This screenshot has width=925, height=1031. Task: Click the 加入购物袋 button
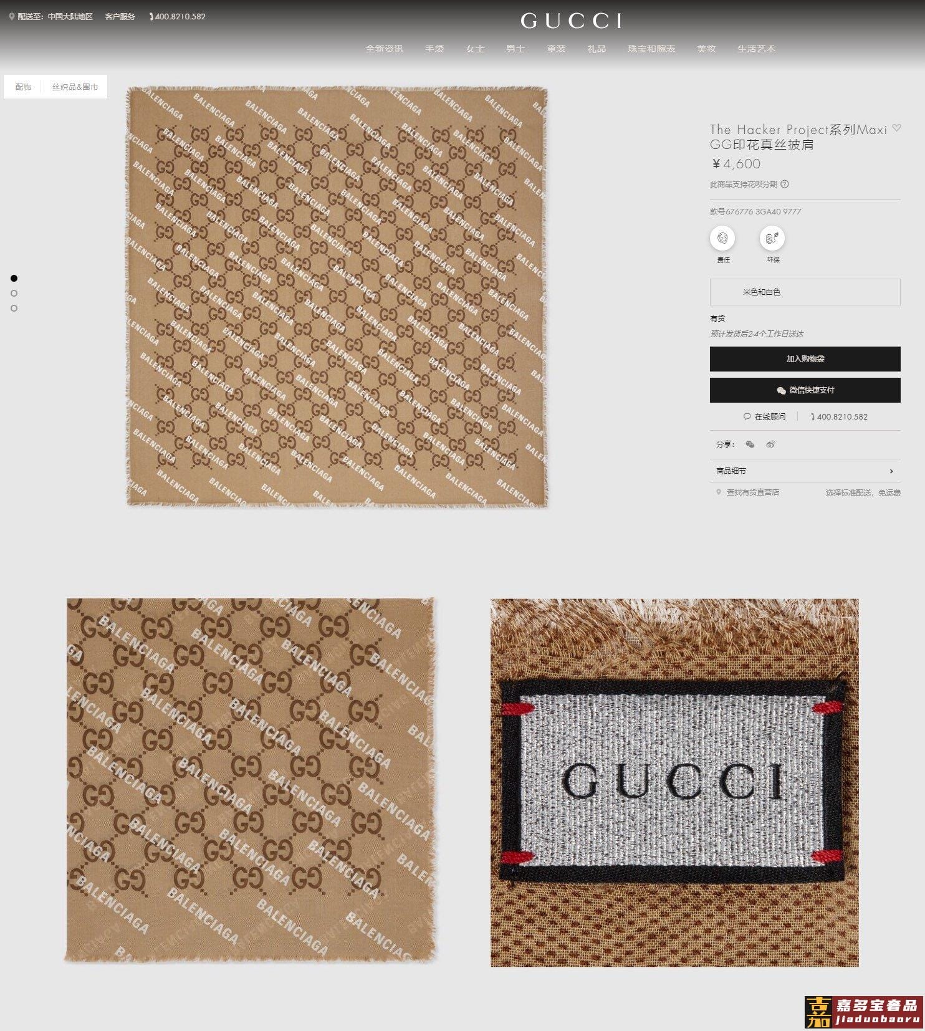[805, 359]
